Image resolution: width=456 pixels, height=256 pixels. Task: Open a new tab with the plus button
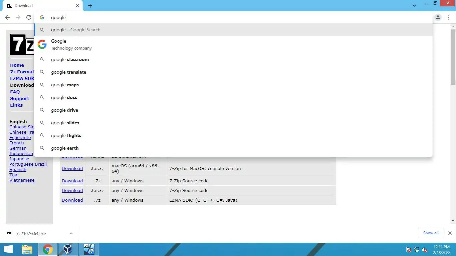point(90,6)
